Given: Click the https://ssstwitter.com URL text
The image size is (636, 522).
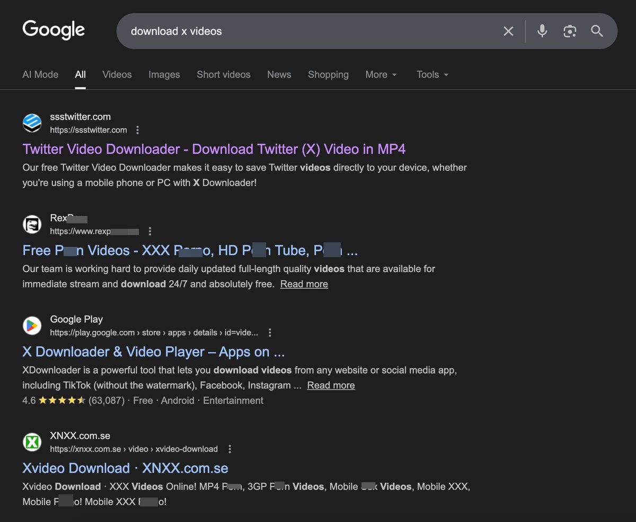Looking at the screenshot, I should pyautogui.click(x=89, y=130).
